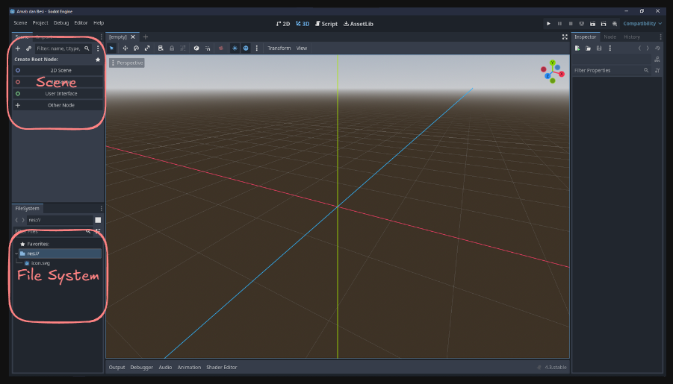Viewport: 673px width, 384px height.
Task: Open Inspector extra resource options
Action: click(610, 48)
